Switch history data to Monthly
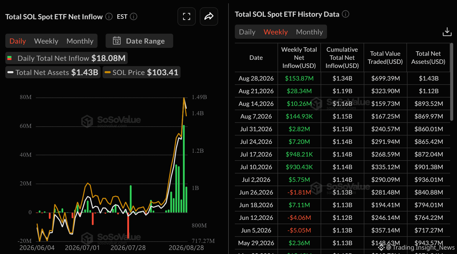Image resolution: width=457 pixels, height=254 pixels. pyautogui.click(x=309, y=32)
